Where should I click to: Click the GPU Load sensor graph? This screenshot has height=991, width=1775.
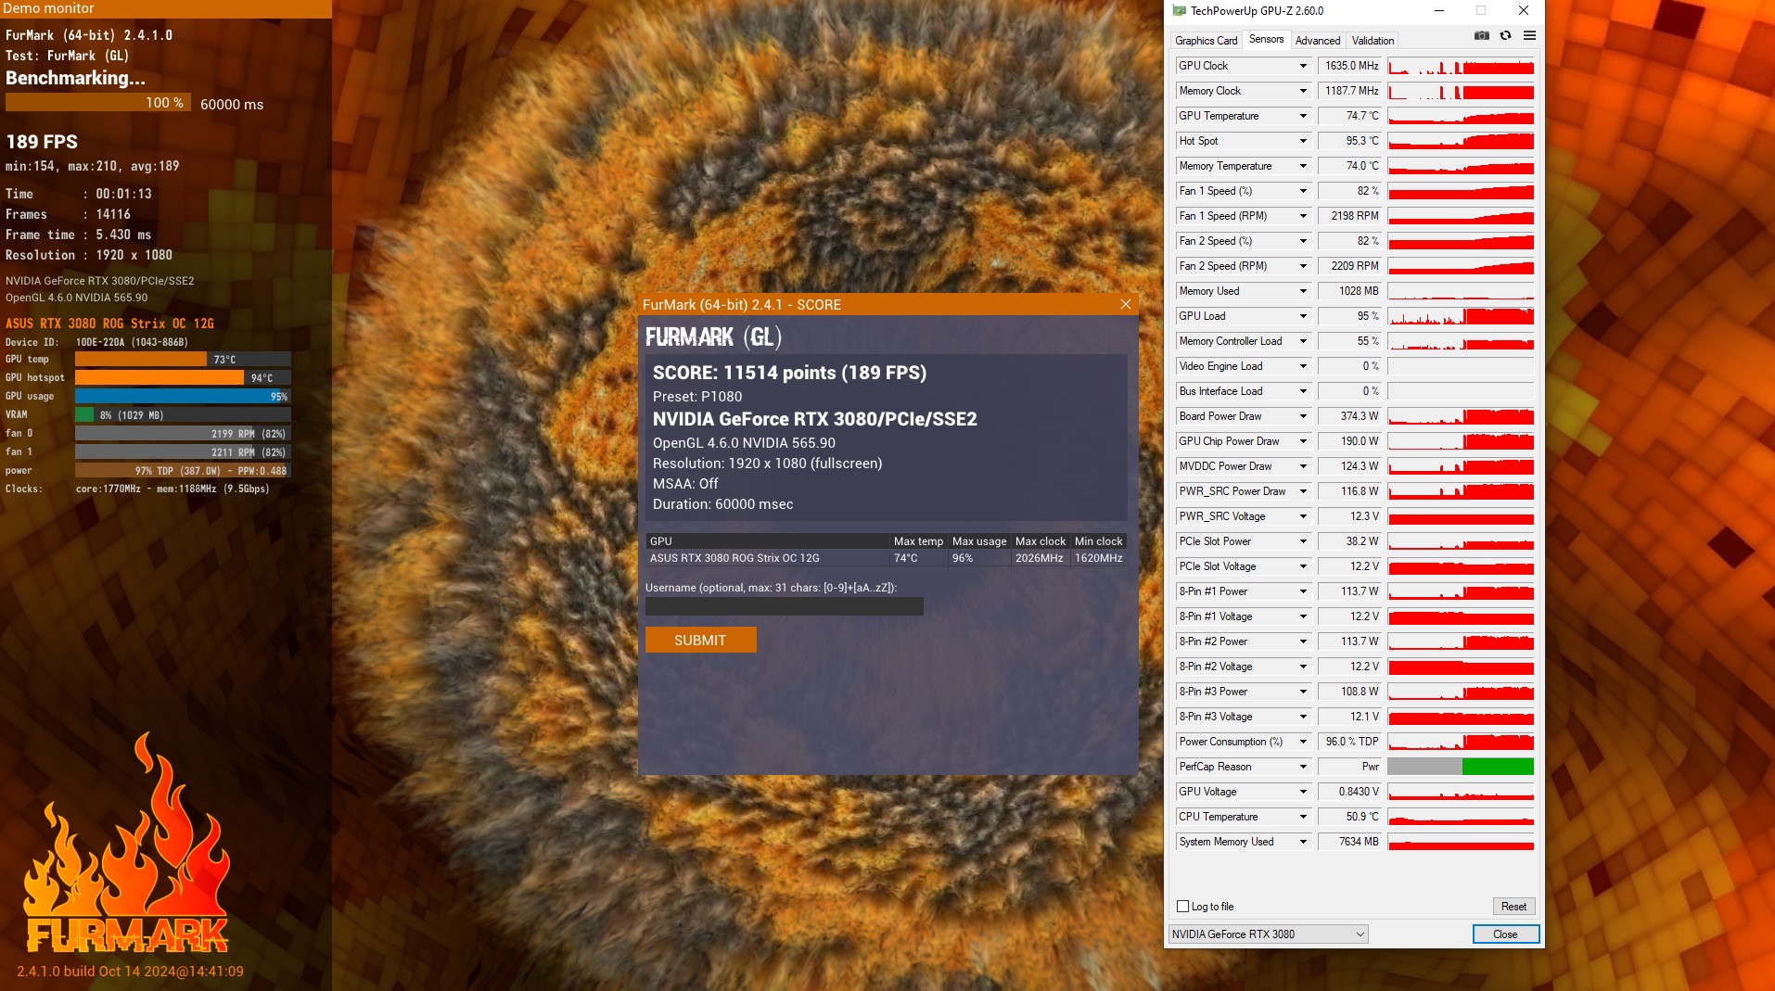coord(1461,316)
